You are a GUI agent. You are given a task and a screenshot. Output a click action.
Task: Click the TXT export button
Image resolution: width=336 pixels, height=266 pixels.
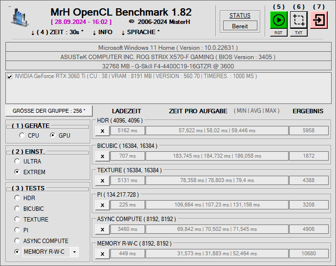tap(299, 33)
